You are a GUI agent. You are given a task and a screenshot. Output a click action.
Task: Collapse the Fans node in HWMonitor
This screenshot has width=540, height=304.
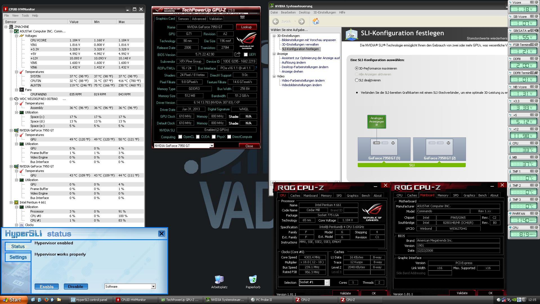click(16, 90)
